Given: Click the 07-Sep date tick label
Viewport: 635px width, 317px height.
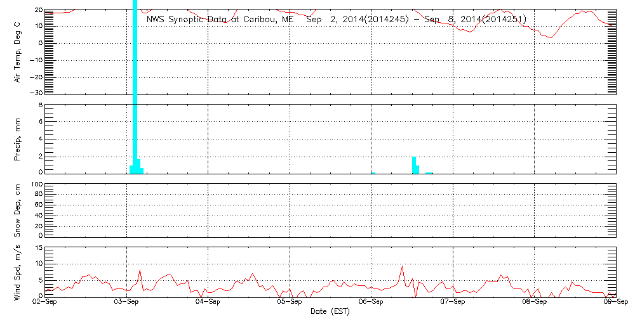Looking at the screenshot, I should (x=453, y=302).
